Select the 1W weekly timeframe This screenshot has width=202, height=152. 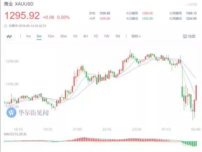pyautogui.click(x=107, y=37)
